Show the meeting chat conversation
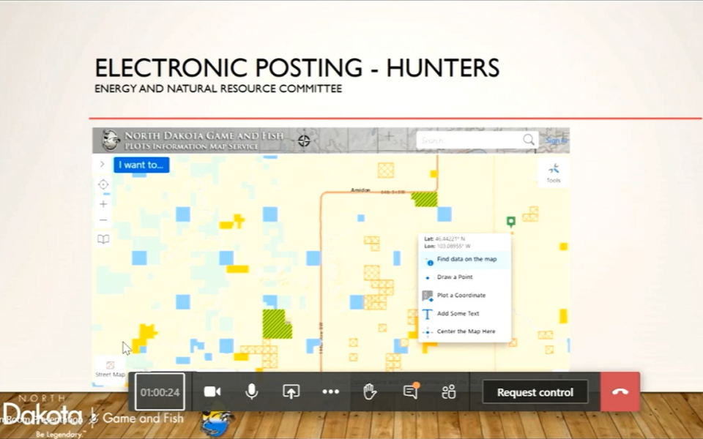703x439 pixels. click(x=410, y=392)
